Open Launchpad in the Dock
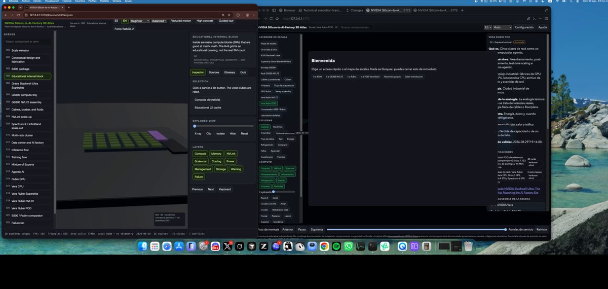 point(155,246)
